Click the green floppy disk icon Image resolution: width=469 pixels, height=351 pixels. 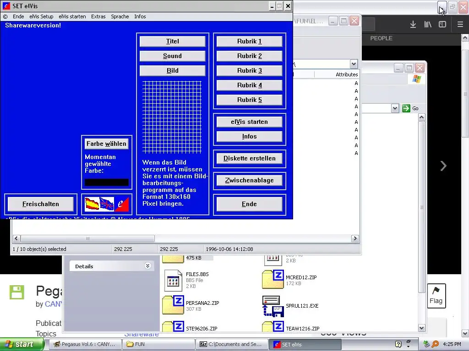pos(17,292)
